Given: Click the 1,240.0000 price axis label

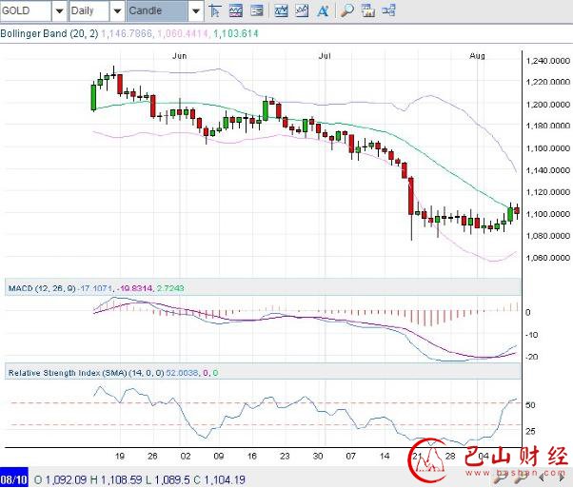Looking at the screenshot, I should click(x=548, y=61).
